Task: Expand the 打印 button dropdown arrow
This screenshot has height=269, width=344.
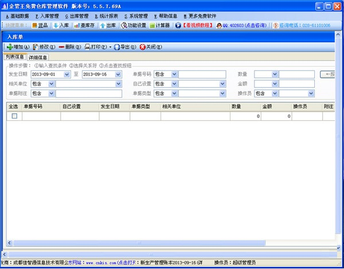Action: (110, 47)
